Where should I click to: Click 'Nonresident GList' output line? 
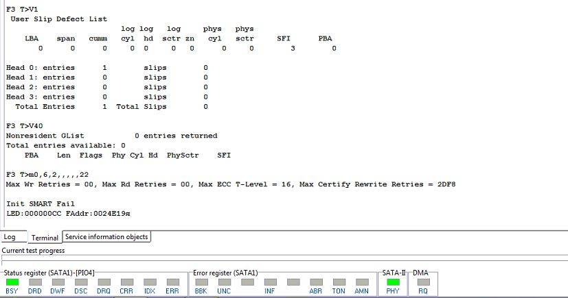111,136
